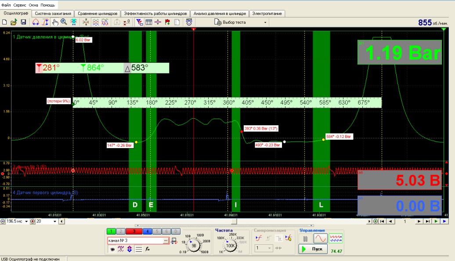
Task: Toggle channel 2 button
Action: pos(121,232)
